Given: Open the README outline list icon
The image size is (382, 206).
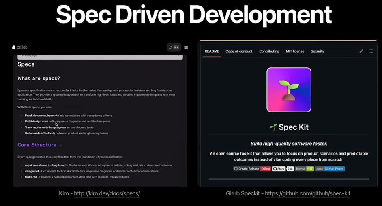Looking at the screenshot, I should point(371,51).
